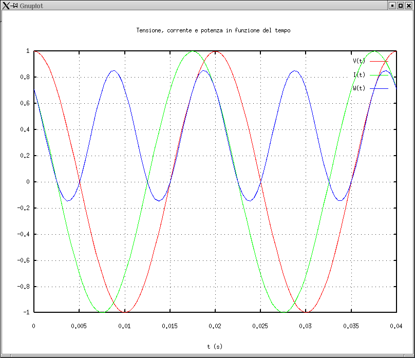Click the -1 y-axis tick label
This screenshot has width=415, height=358.
point(27,312)
